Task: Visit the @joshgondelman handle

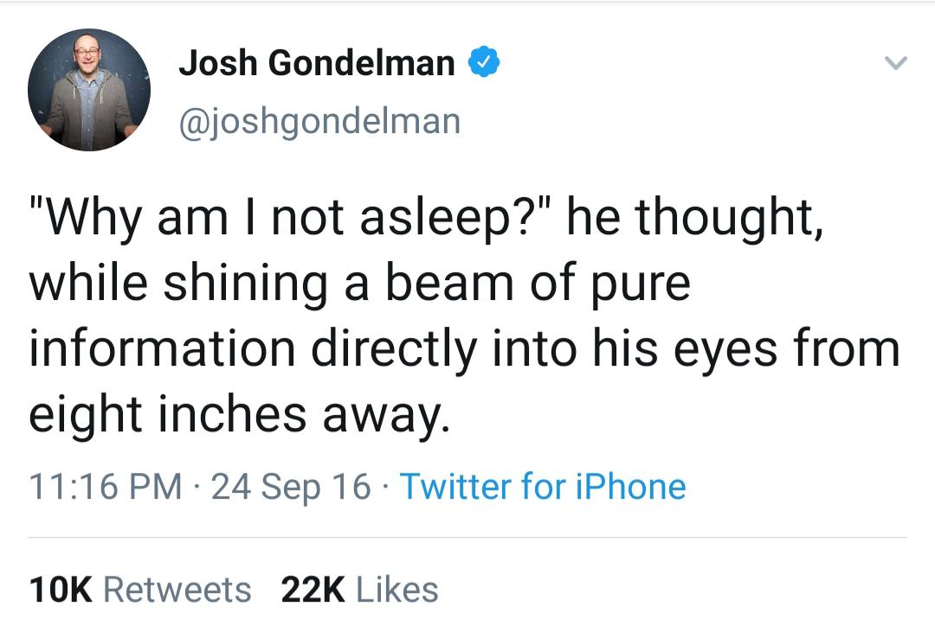Action: click(x=319, y=122)
